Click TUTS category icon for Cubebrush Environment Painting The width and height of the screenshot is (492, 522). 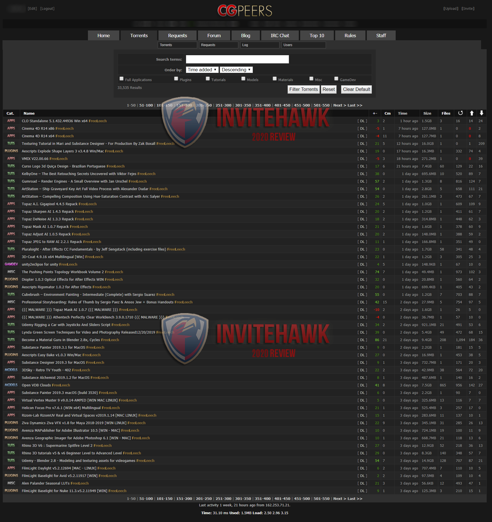pyautogui.click(x=11, y=294)
